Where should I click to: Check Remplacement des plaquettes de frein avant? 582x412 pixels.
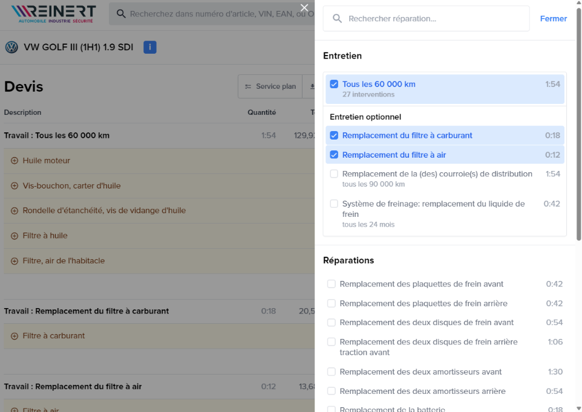click(332, 284)
